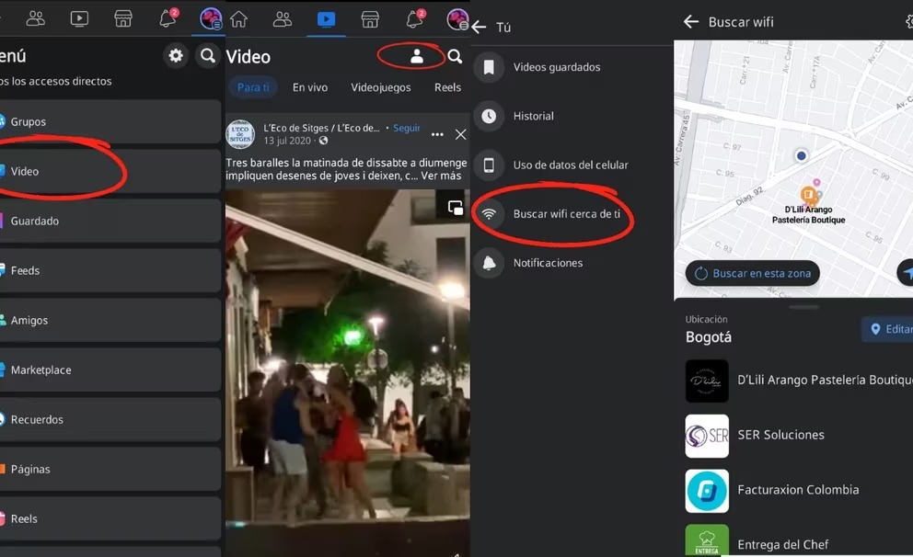Open notifications bell in Video screen top bar

coord(414,18)
